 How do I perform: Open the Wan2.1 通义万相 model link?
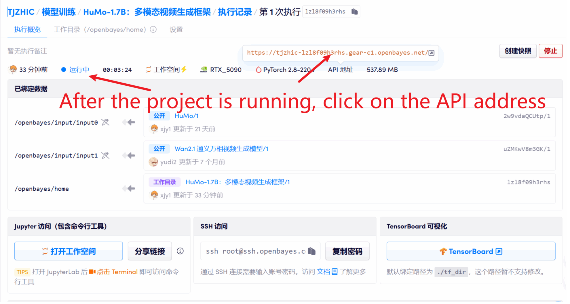(x=221, y=149)
